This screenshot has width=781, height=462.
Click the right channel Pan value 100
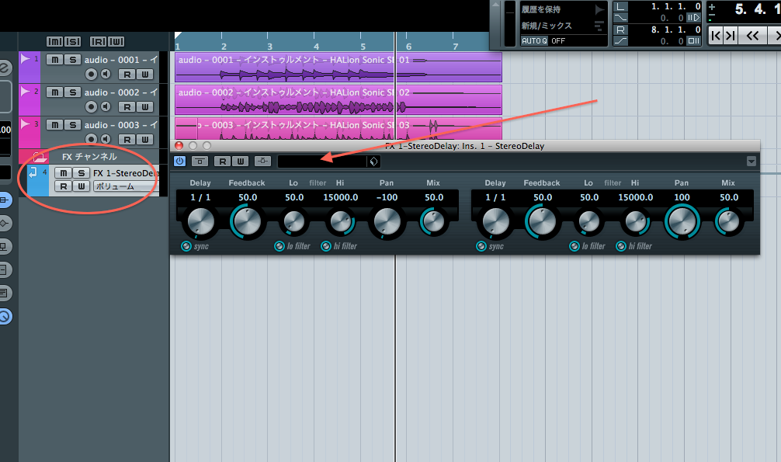[x=682, y=198]
